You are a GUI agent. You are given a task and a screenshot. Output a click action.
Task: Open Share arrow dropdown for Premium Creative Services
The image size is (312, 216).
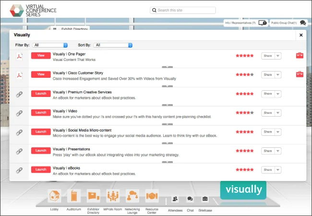[x=278, y=94]
